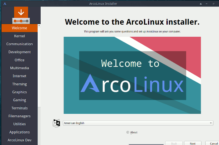Image resolution: width=219 pixels, height=145 pixels.
Task: Select the Gaming step
Action: (x=19, y=100)
